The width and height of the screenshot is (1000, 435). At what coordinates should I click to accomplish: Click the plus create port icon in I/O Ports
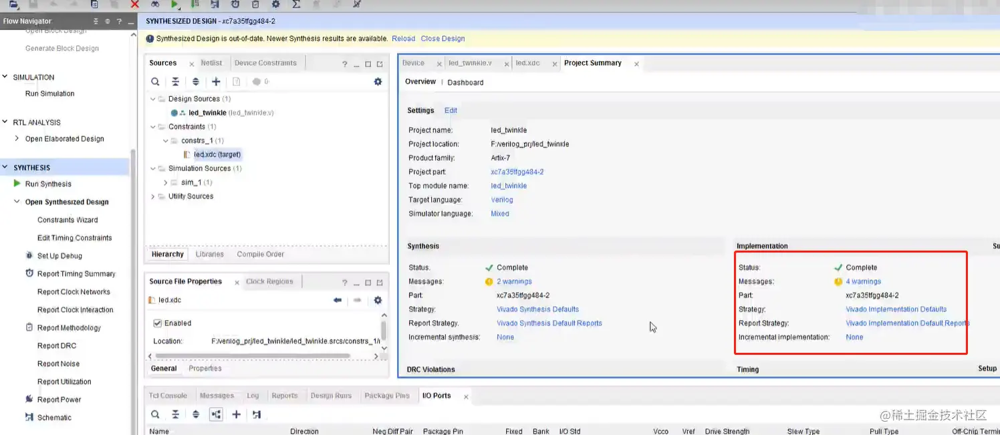point(236,414)
